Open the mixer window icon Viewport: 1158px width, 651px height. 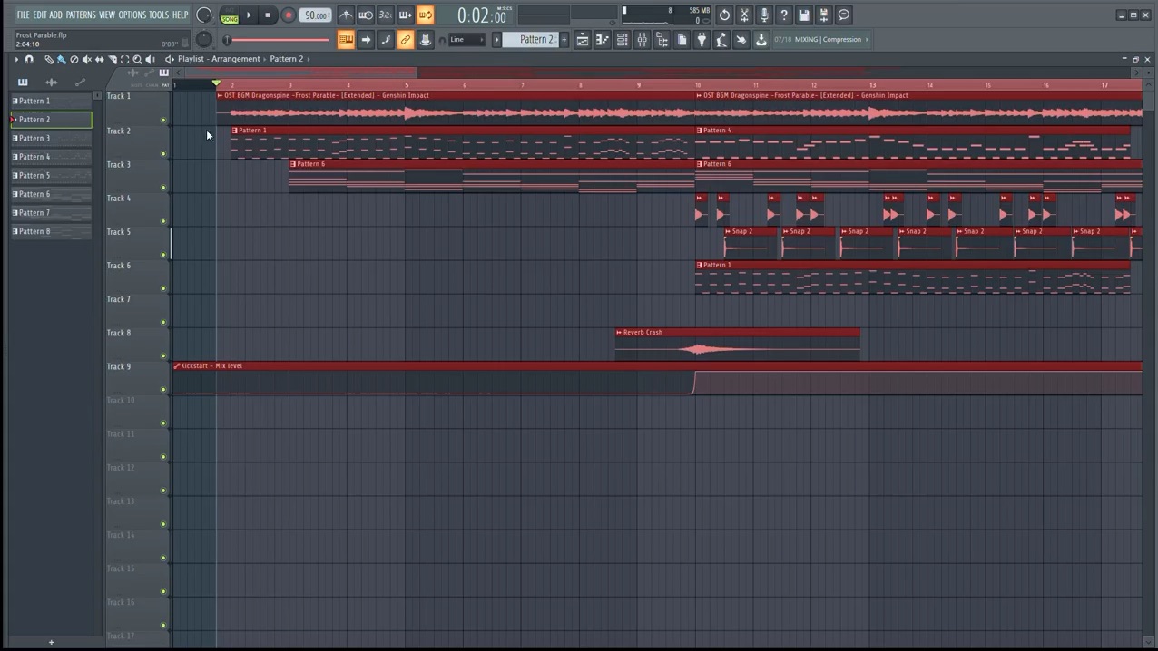[642, 40]
